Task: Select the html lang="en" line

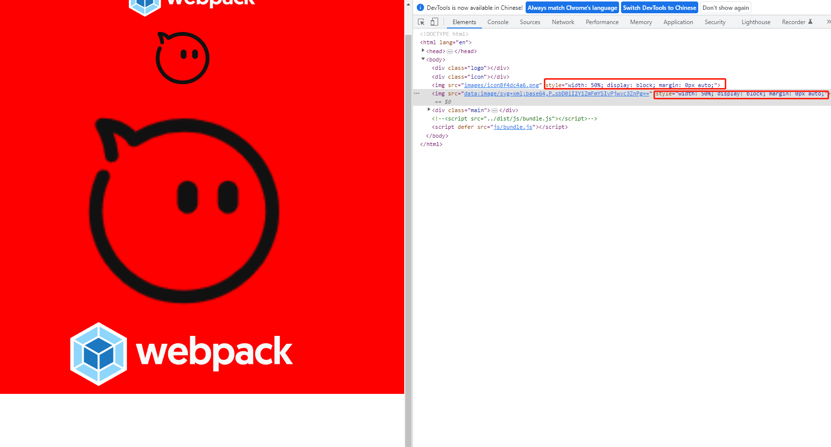Action: tap(446, 42)
